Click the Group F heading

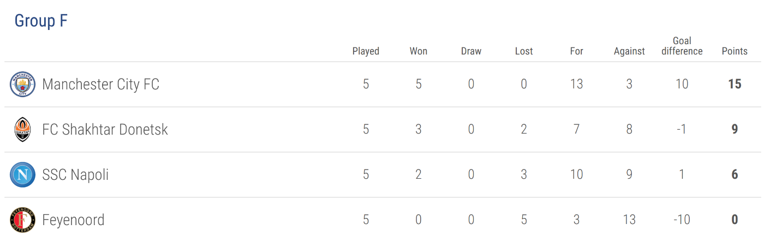coord(41,21)
